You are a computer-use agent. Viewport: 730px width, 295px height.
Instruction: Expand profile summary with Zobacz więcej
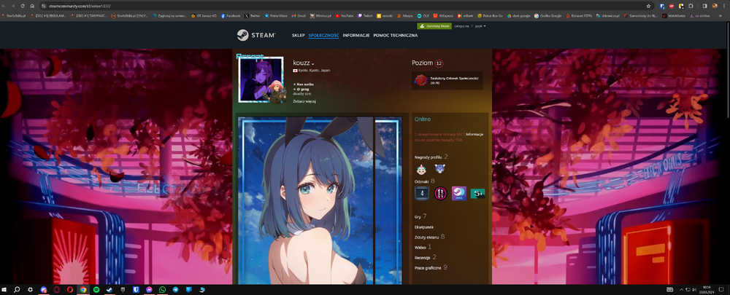[x=304, y=101]
